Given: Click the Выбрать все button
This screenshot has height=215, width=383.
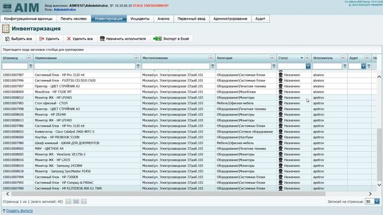Looking at the screenshot, I should [x=19, y=39].
